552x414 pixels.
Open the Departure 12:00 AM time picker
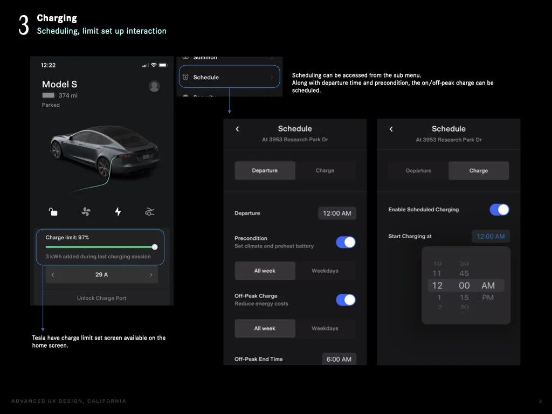337,213
